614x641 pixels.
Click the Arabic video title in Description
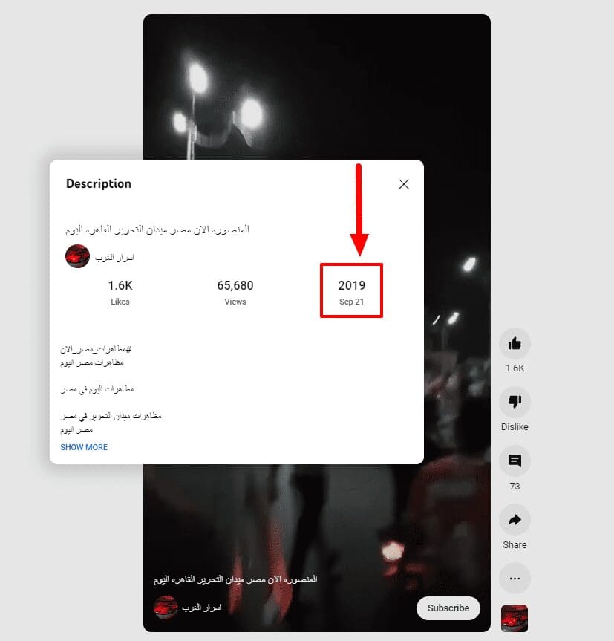pyautogui.click(x=157, y=230)
